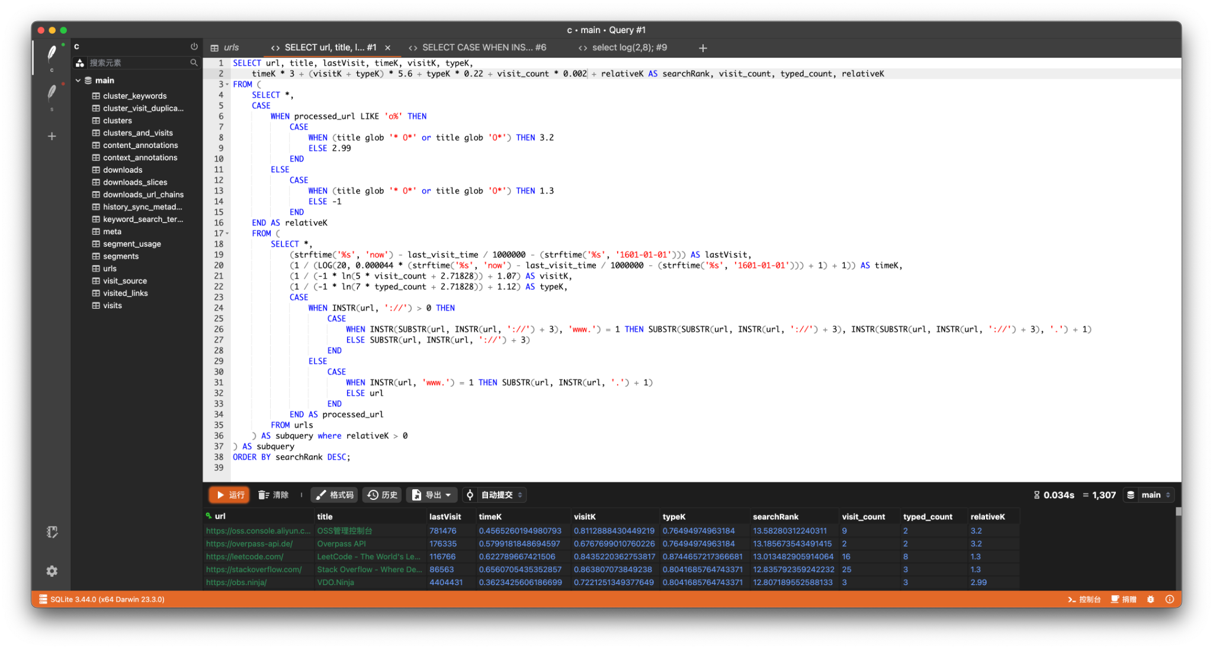Clear the editor using 清除
1213x649 pixels.
[x=273, y=495]
